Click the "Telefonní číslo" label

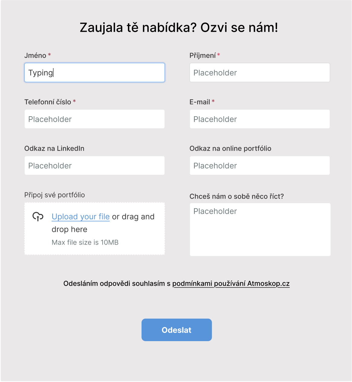pyautogui.click(x=48, y=102)
